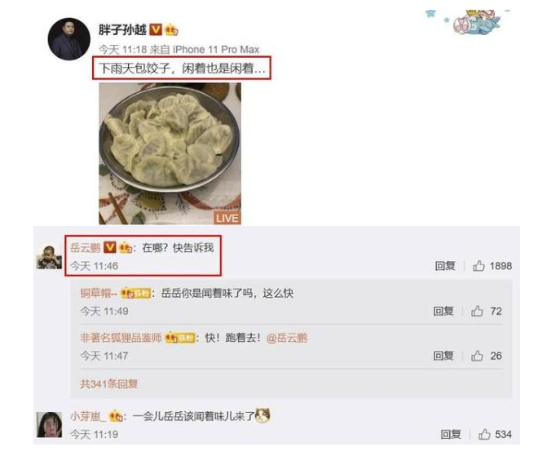This screenshot has height=456, width=538.
Task: Open the 非著名狐狸品鉴师 username link
Action: tap(121, 338)
